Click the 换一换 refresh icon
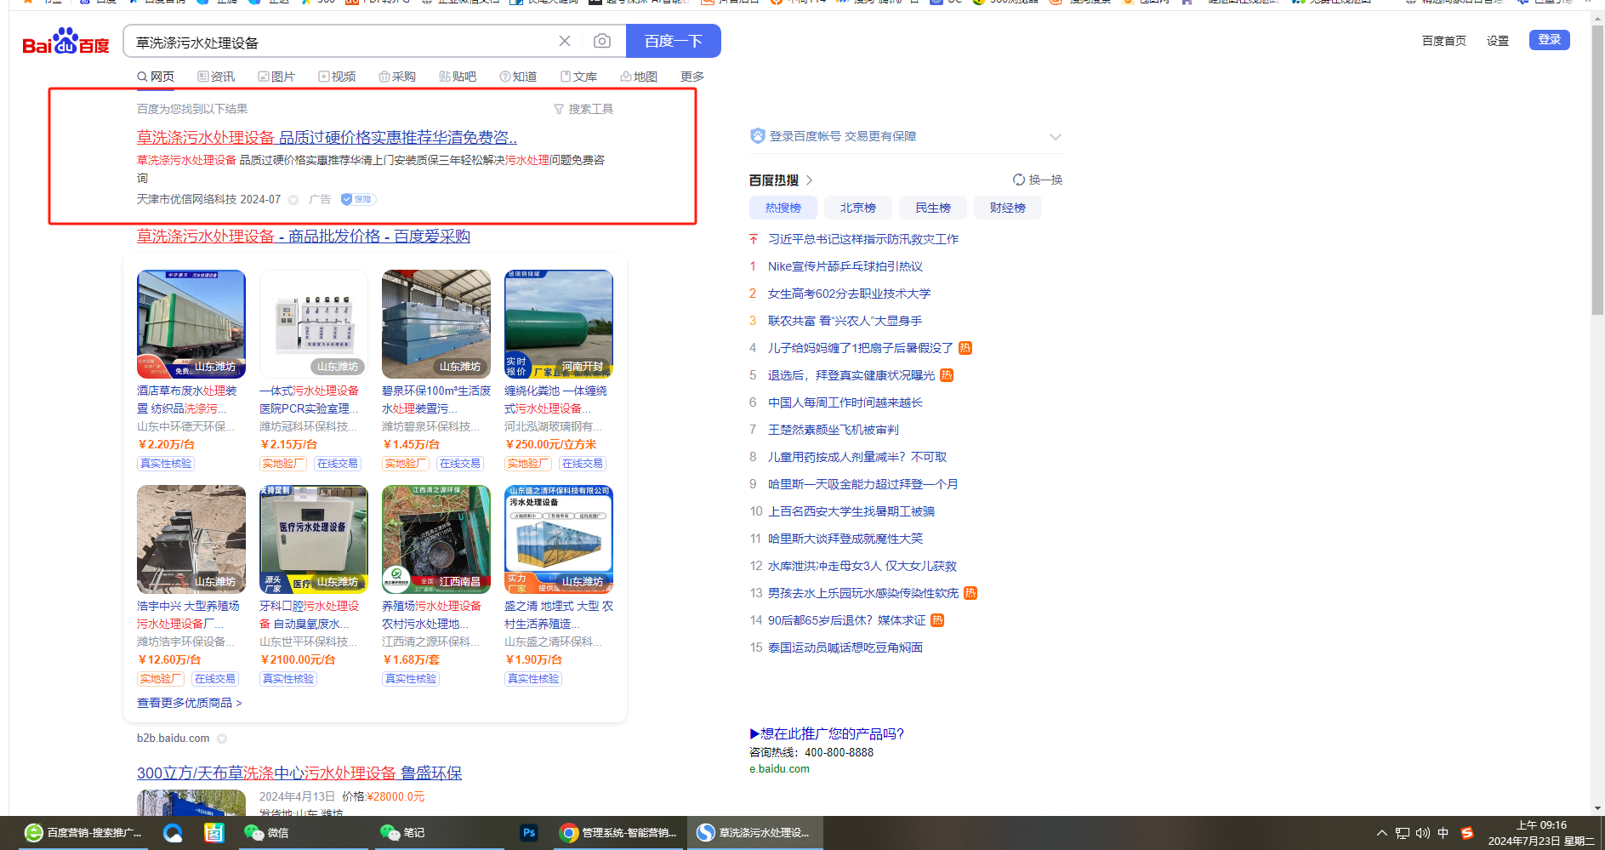 pos(1018,180)
